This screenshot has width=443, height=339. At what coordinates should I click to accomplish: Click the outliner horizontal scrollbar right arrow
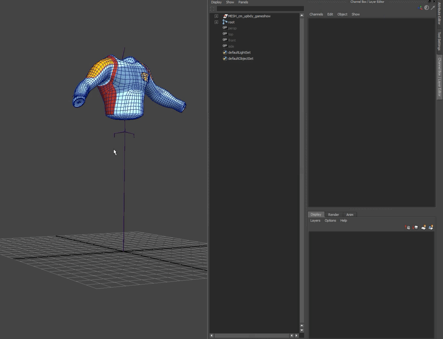296,336
